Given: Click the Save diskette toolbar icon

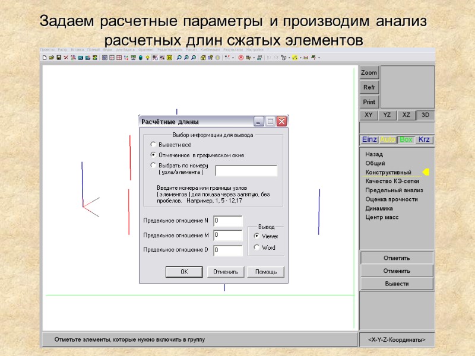Looking at the screenshot, I should 59,58.
